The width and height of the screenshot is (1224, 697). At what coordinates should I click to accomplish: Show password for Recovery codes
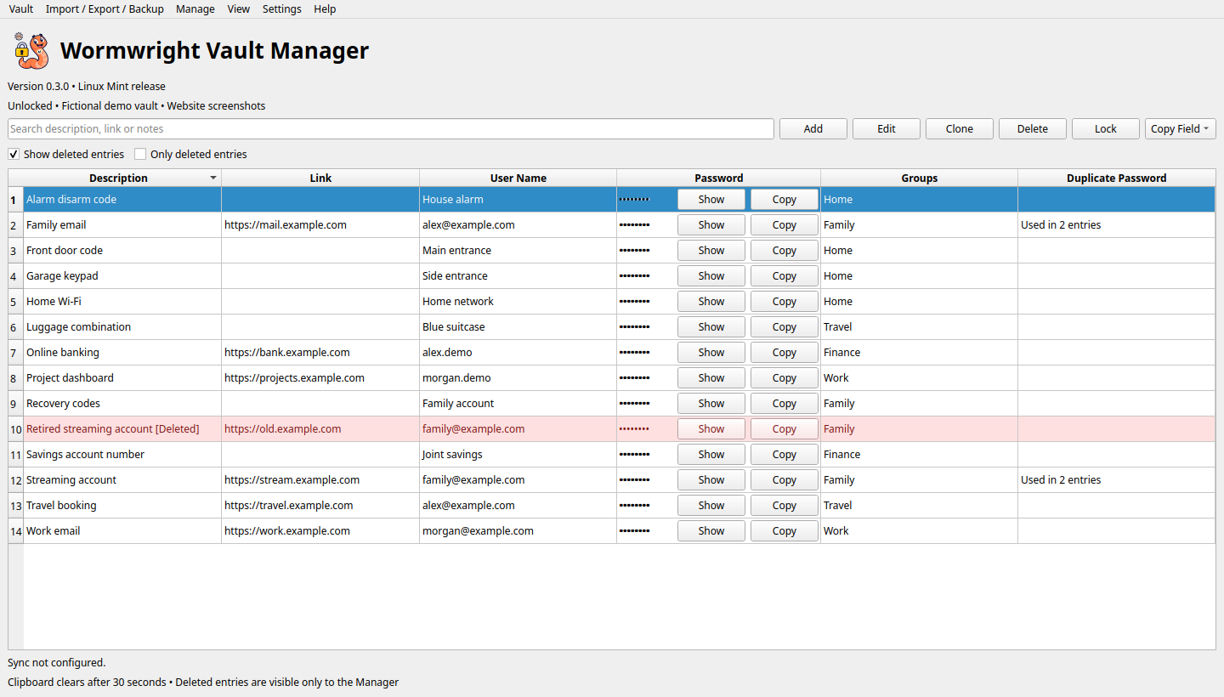(711, 404)
